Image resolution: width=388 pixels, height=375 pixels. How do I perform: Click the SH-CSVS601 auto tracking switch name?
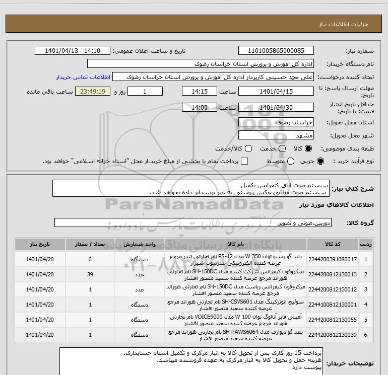coord(236,305)
